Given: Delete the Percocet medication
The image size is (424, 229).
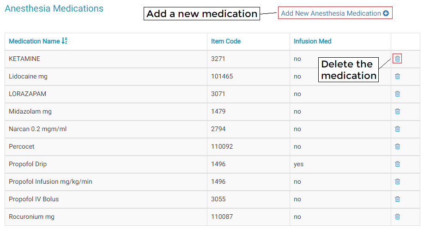Looking at the screenshot, I should [397, 146].
